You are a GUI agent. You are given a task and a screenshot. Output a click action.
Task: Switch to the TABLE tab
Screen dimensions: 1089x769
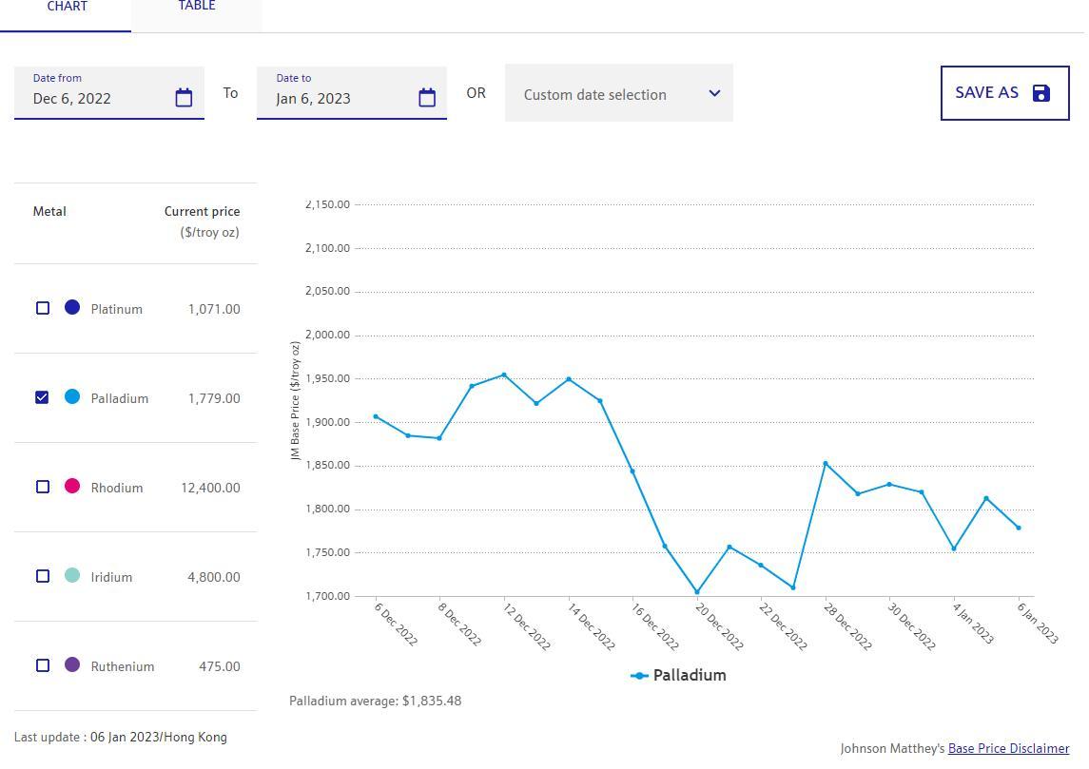point(196,8)
